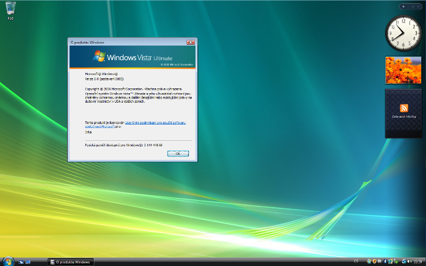Click the Copyright 2006 Microsoft Corporation line

click(x=134, y=89)
